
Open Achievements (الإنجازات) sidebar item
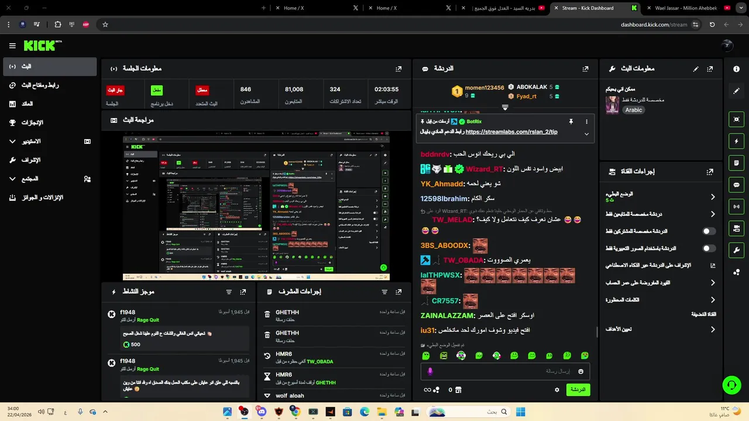(50, 123)
